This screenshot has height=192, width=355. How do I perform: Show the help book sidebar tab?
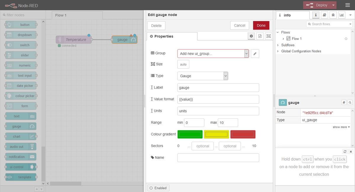click(x=325, y=15)
